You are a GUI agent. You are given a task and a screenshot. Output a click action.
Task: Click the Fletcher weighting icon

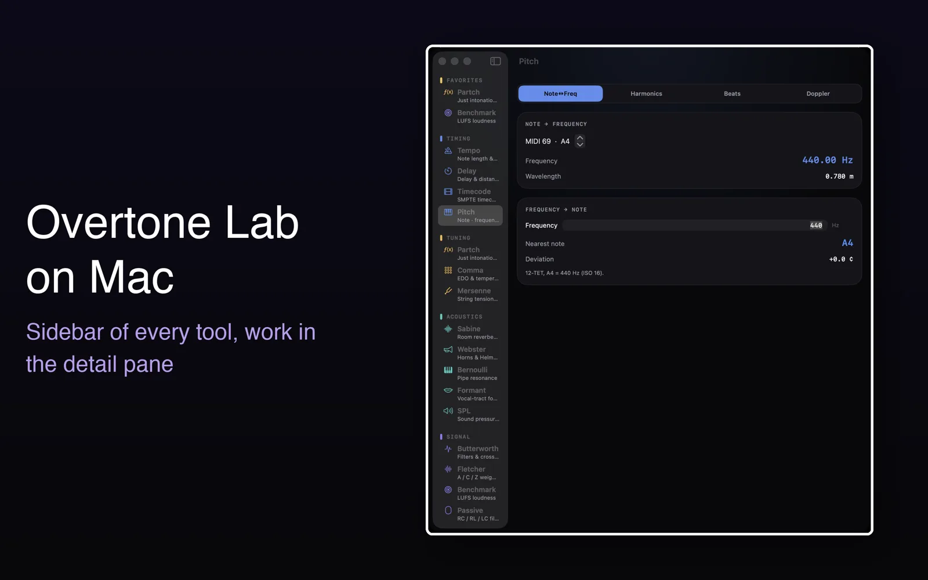(x=448, y=469)
